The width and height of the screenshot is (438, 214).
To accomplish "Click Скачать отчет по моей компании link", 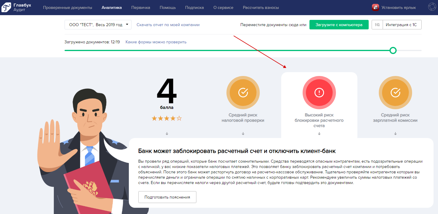I will point(168,25).
